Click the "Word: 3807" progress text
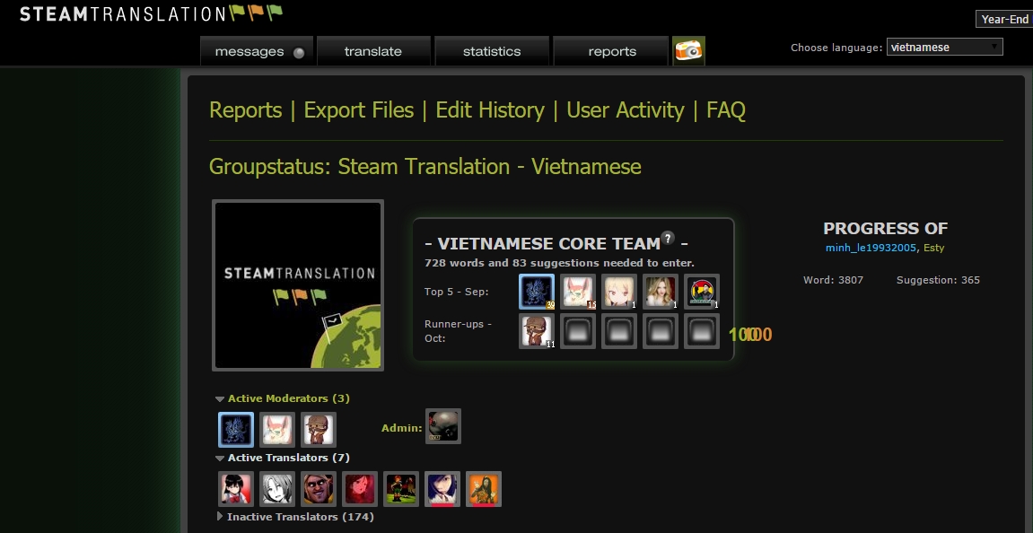 834,280
